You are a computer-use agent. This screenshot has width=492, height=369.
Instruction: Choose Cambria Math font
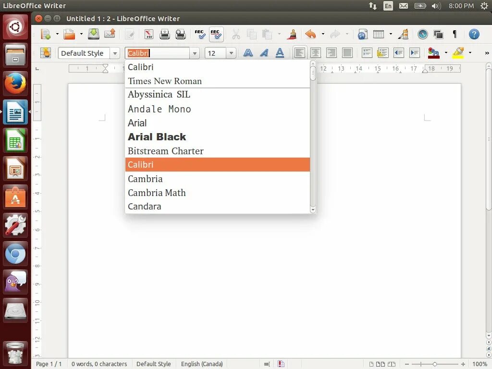click(x=218, y=193)
